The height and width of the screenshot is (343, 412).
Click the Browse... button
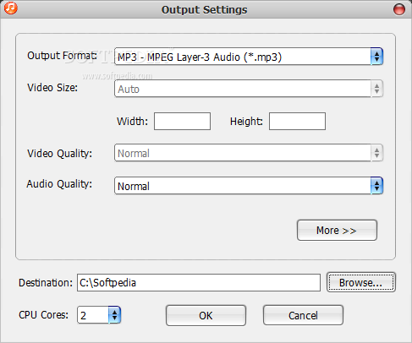click(361, 282)
